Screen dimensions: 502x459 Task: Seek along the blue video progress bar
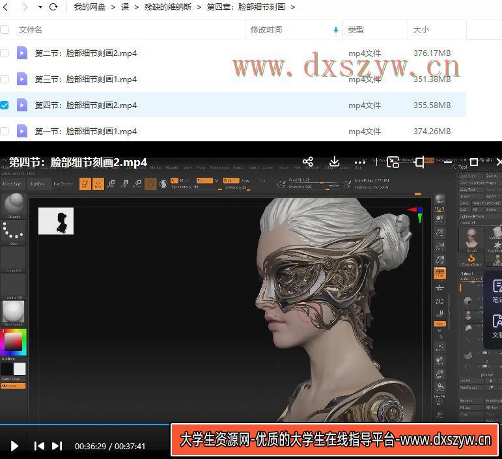click(85, 424)
